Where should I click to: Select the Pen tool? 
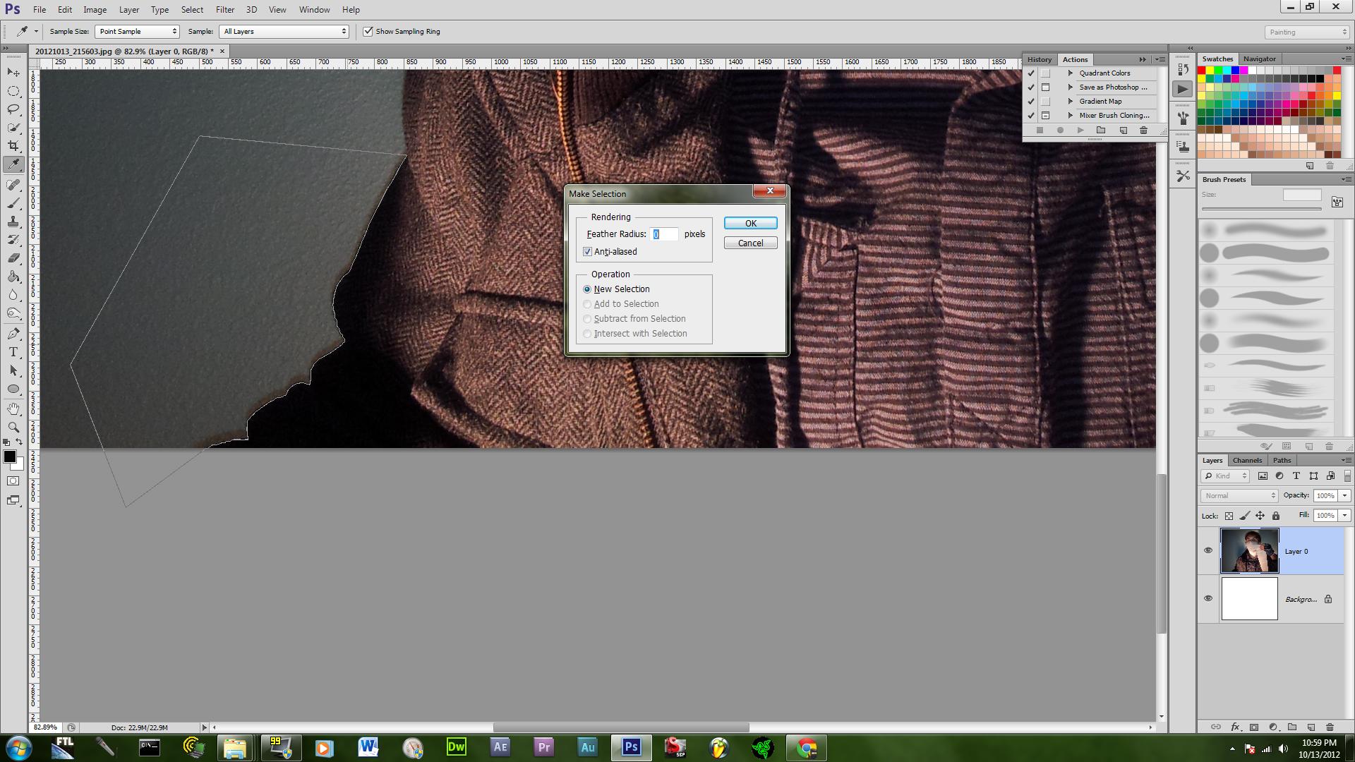pyautogui.click(x=13, y=334)
